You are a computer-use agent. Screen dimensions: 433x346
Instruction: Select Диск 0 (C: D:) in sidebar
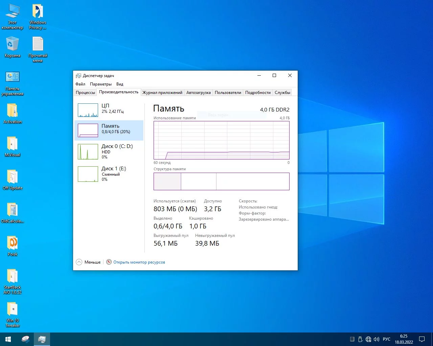click(x=109, y=151)
